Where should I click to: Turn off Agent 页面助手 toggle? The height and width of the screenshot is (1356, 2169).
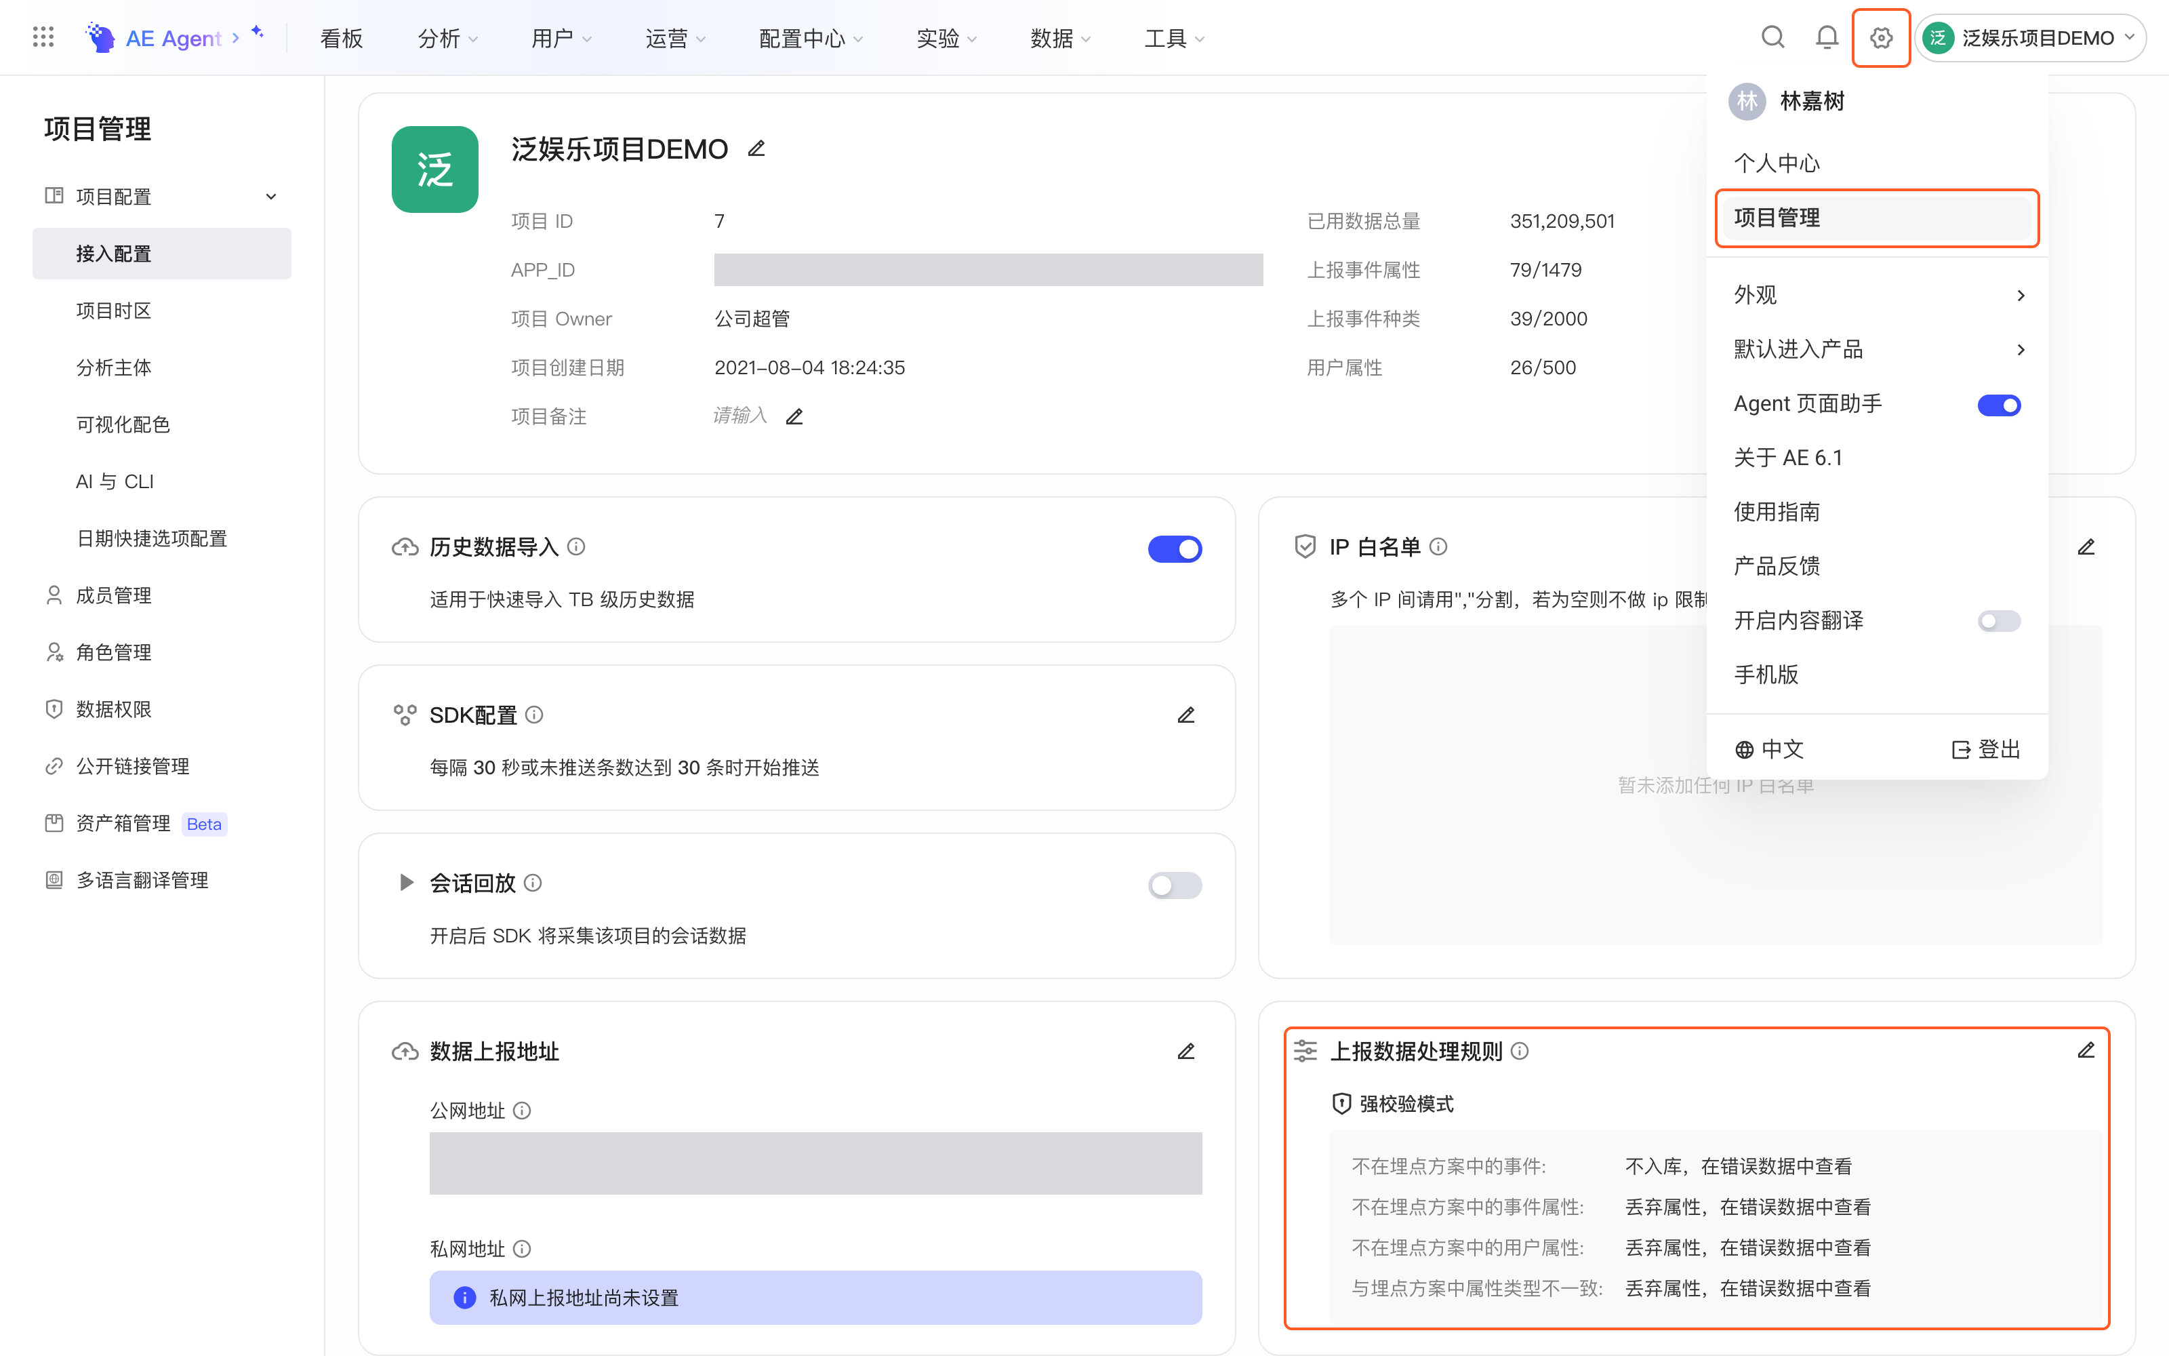1999,405
